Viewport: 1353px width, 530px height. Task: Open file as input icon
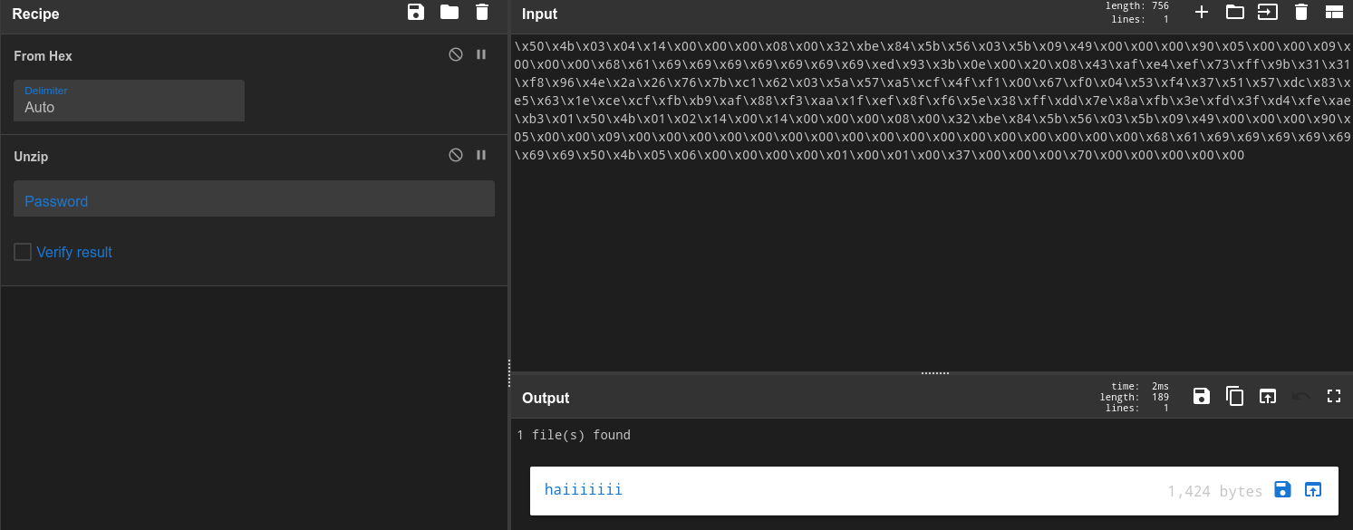click(1267, 12)
